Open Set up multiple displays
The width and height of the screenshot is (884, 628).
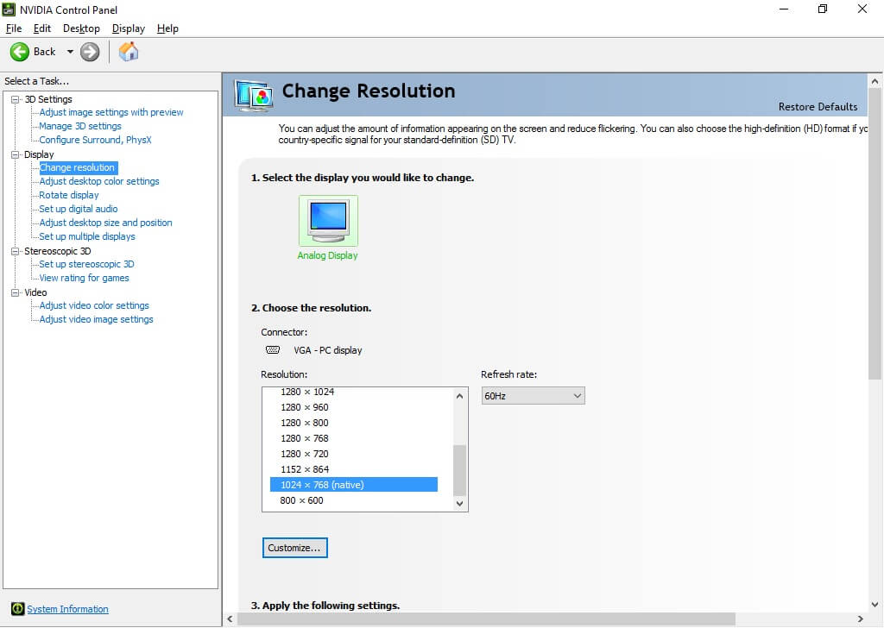coord(87,236)
